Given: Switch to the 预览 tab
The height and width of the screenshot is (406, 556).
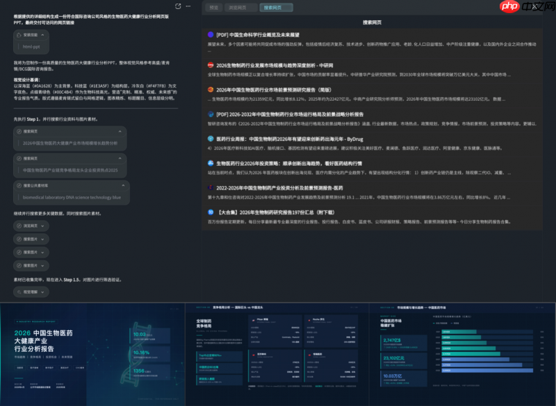Looking at the screenshot, I should click(214, 8).
